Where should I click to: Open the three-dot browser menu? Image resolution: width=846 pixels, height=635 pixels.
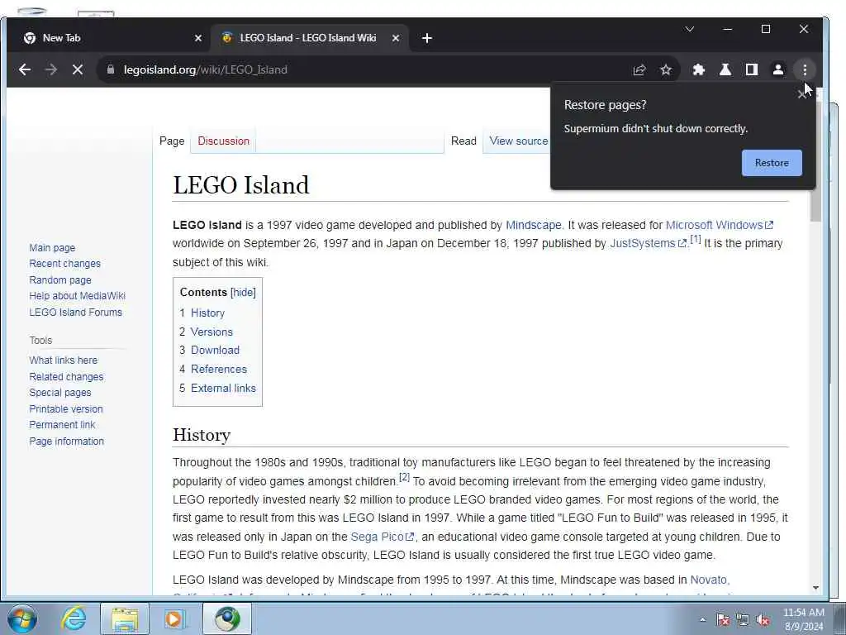click(805, 69)
